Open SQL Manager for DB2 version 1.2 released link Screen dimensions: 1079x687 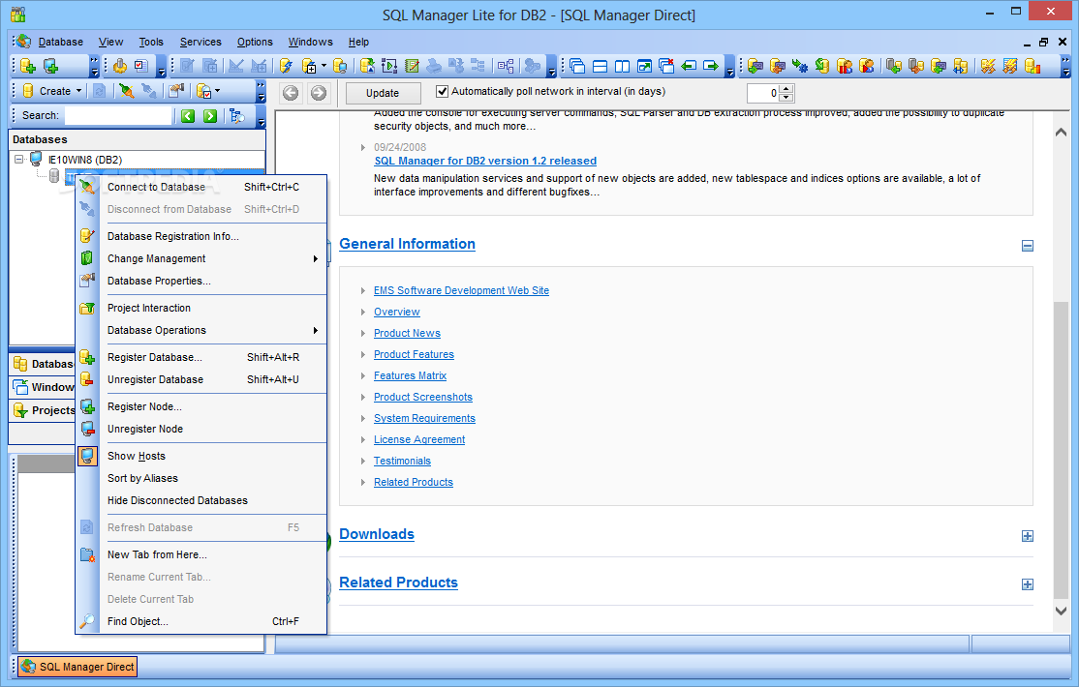click(485, 161)
